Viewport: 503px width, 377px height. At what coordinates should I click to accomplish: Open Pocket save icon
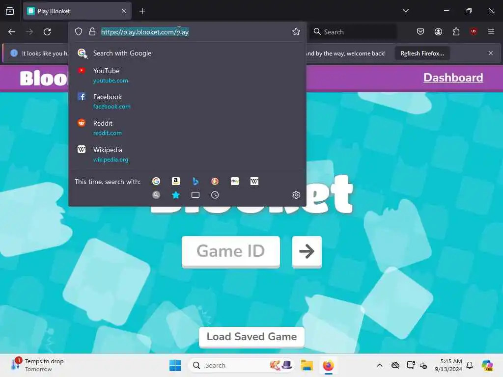[420, 31]
